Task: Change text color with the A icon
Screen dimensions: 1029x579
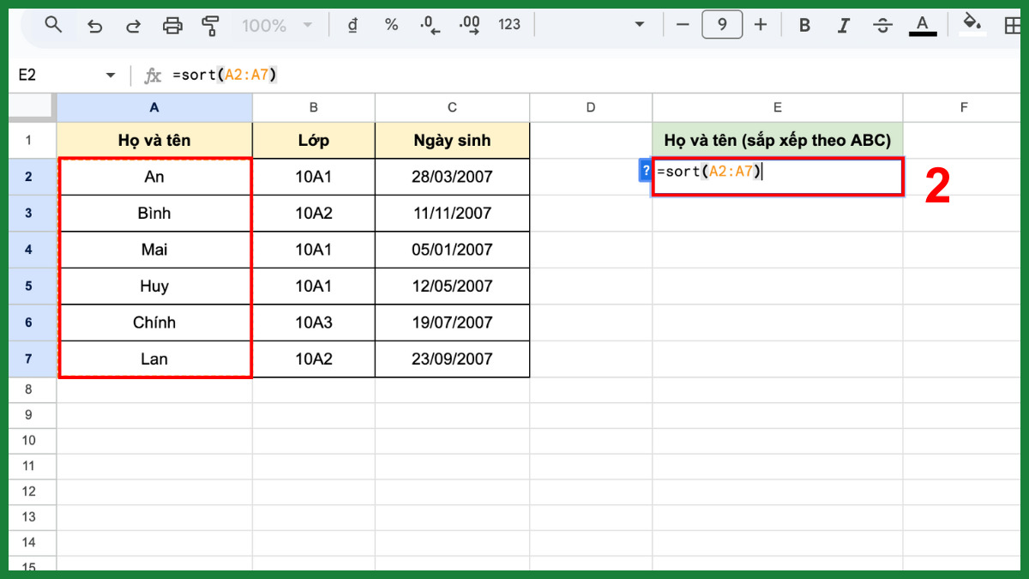Action: 923,25
